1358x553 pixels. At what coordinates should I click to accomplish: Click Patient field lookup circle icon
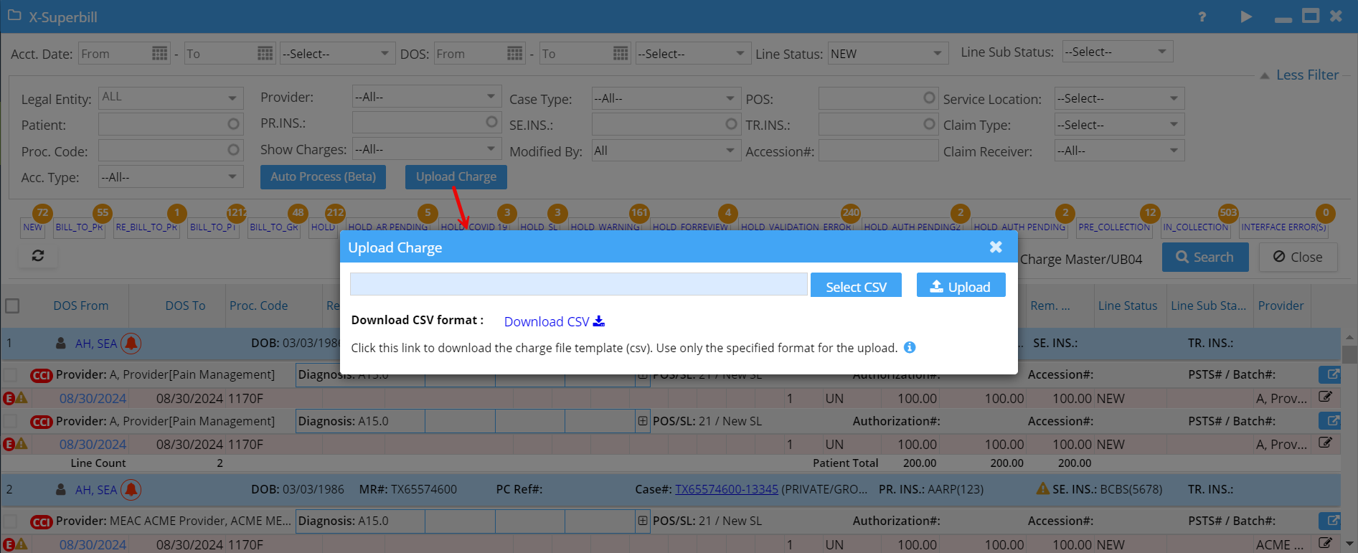(233, 124)
